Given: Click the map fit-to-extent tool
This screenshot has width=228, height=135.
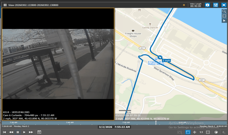Looking at the screenshot, I should tap(224, 16).
